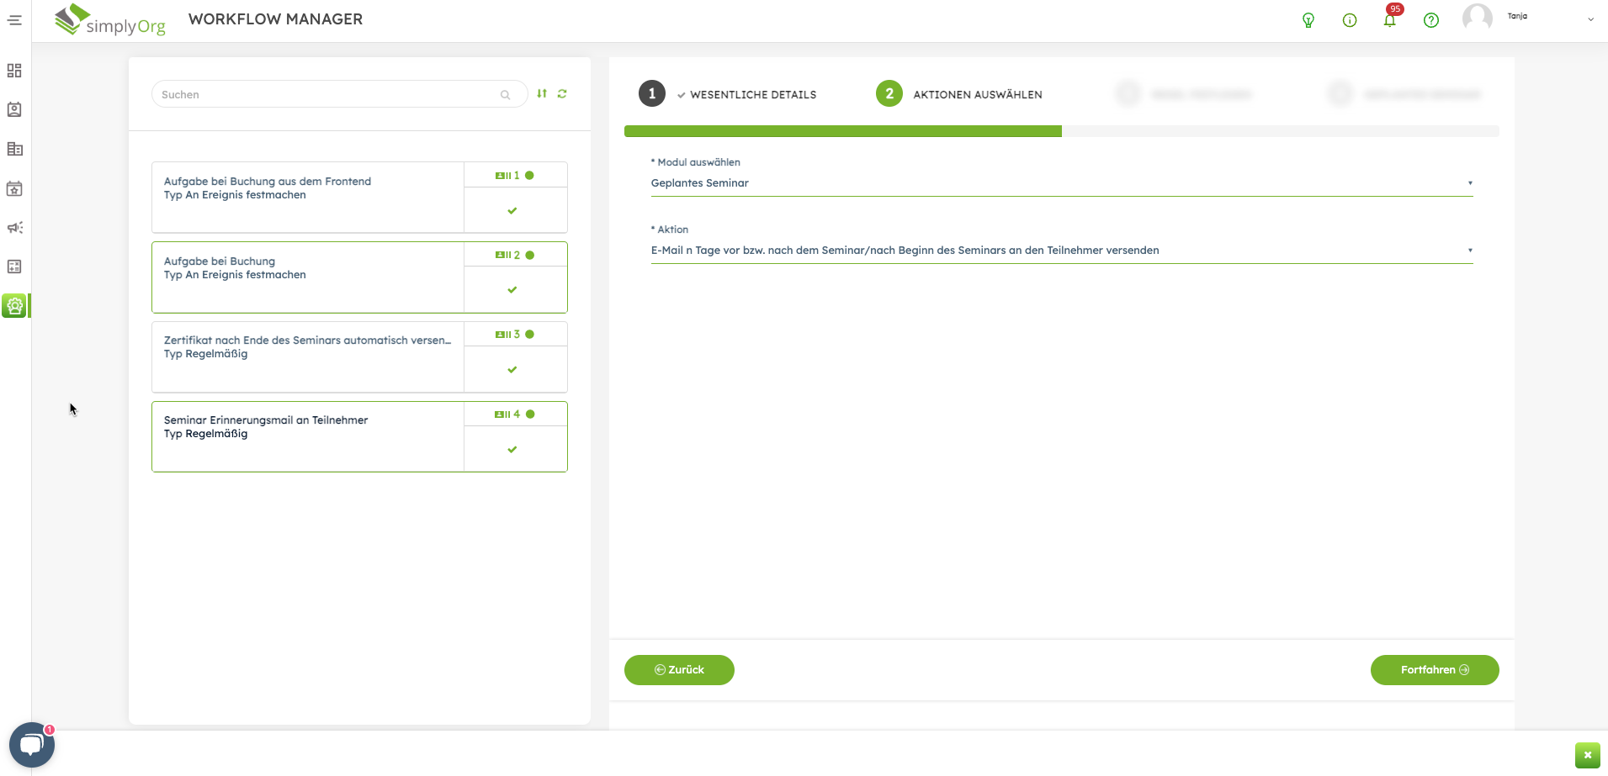The width and height of the screenshot is (1608, 776).
Task: Toggle the checkmark for Aufgabe bei Buchung workflow
Action: click(512, 290)
